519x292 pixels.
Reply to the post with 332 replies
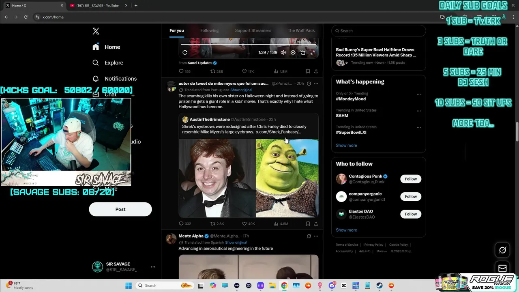click(184, 223)
